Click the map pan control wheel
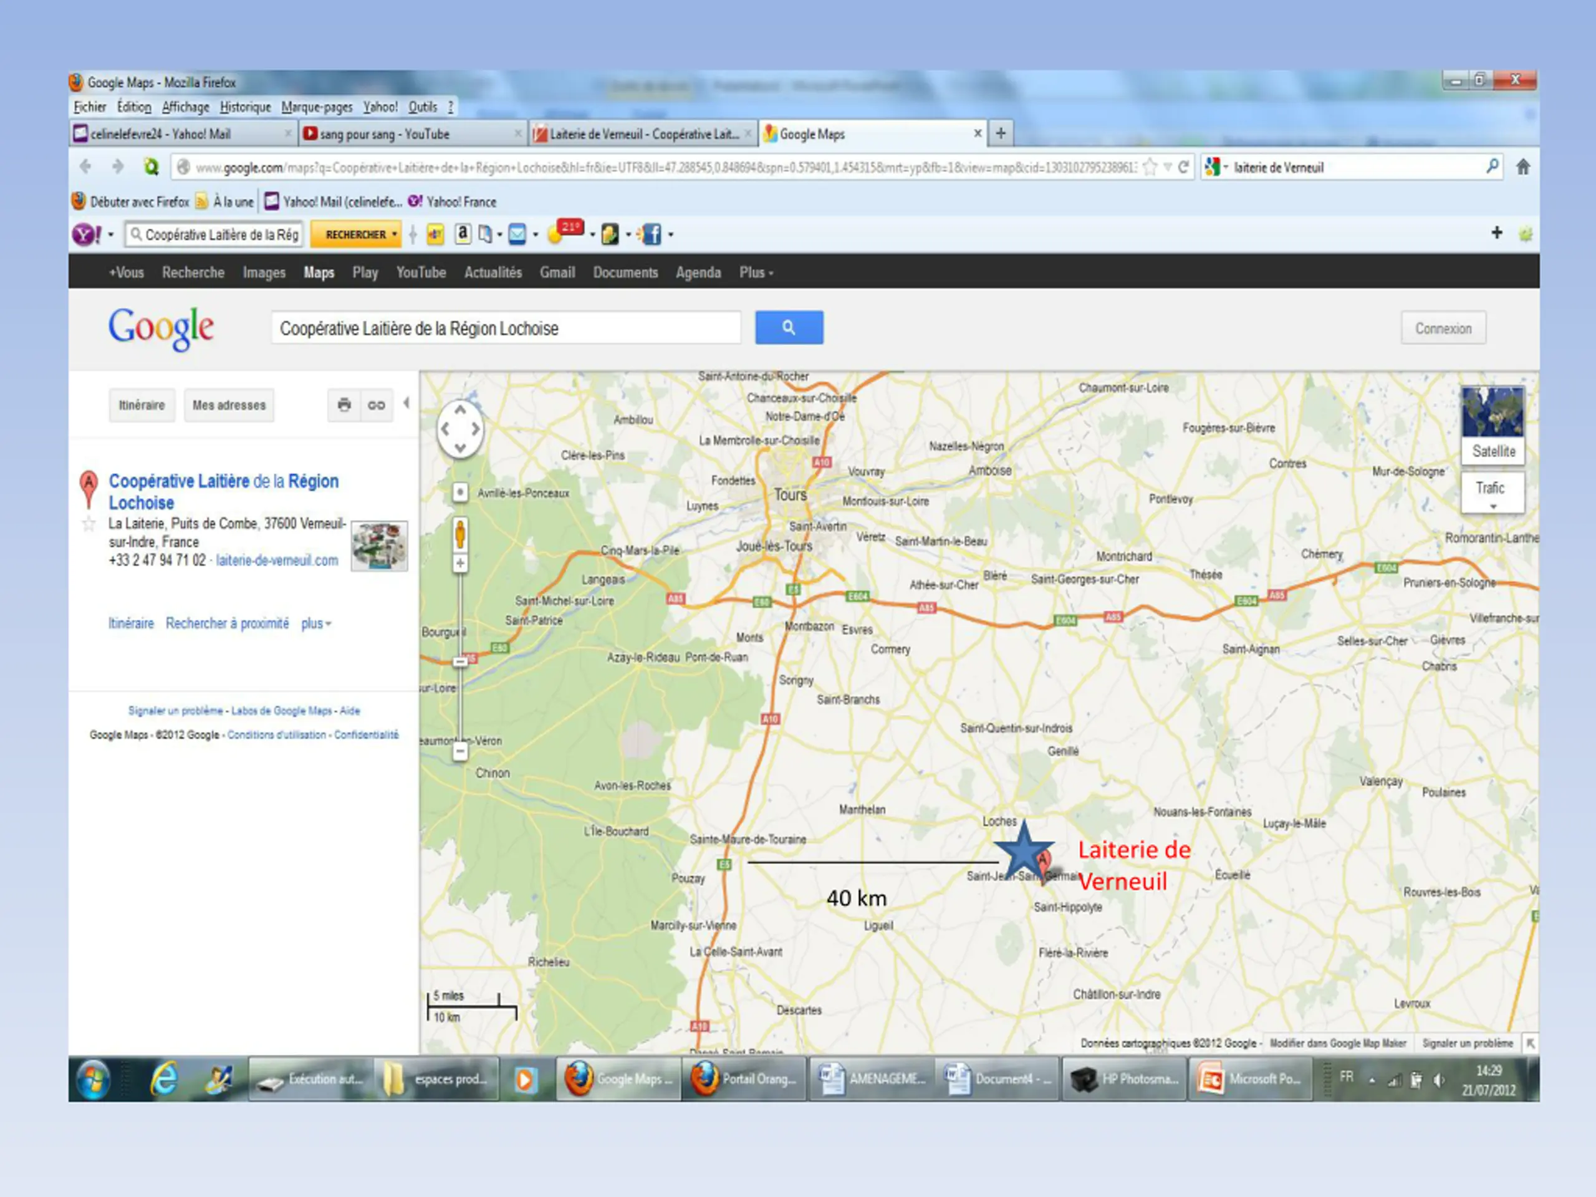The width and height of the screenshot is (1596, 1197). click(x=460, y=428)
